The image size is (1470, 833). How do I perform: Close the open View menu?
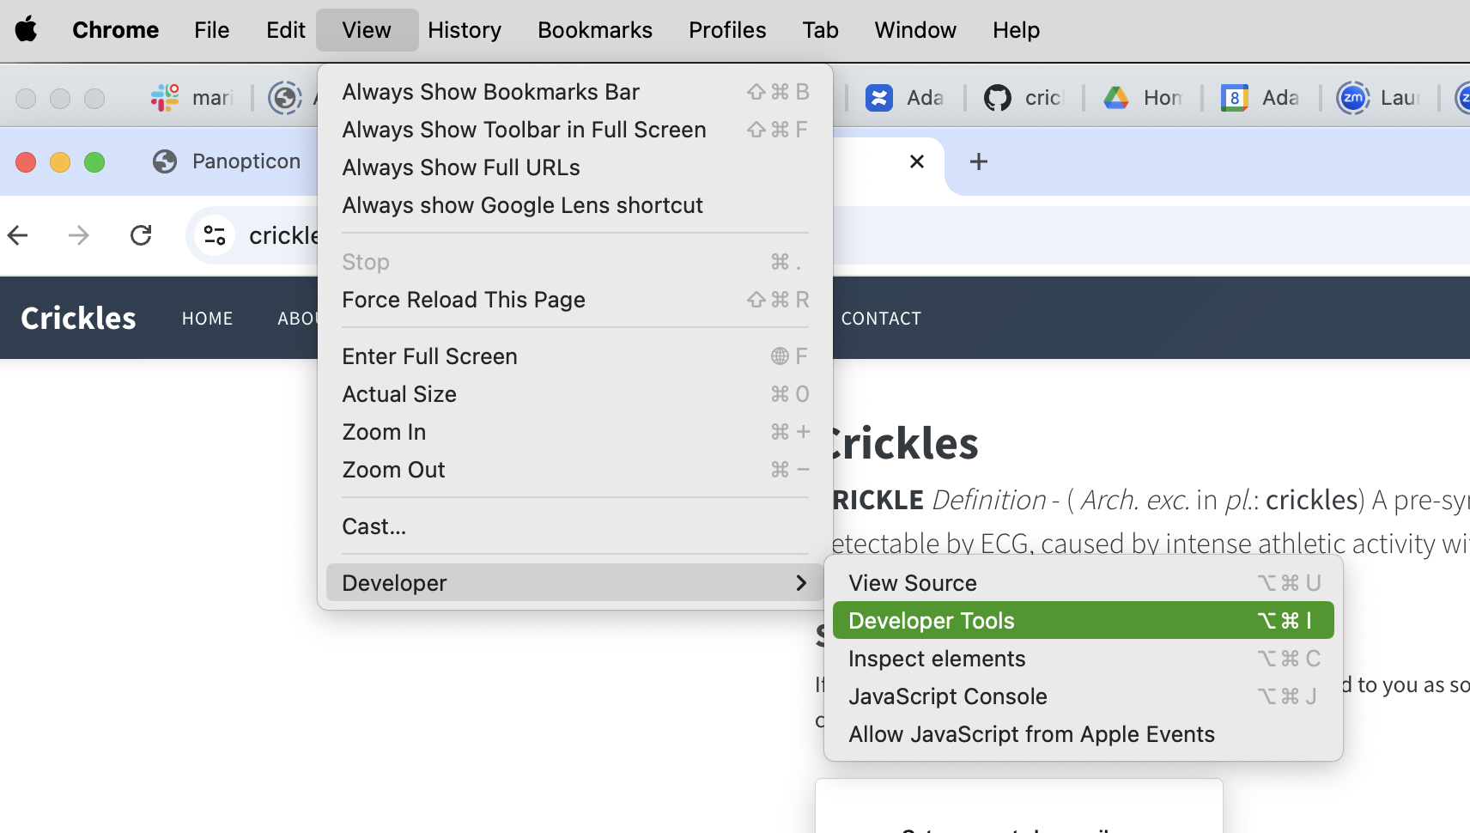pyautogui.click(x=367, y=30)
